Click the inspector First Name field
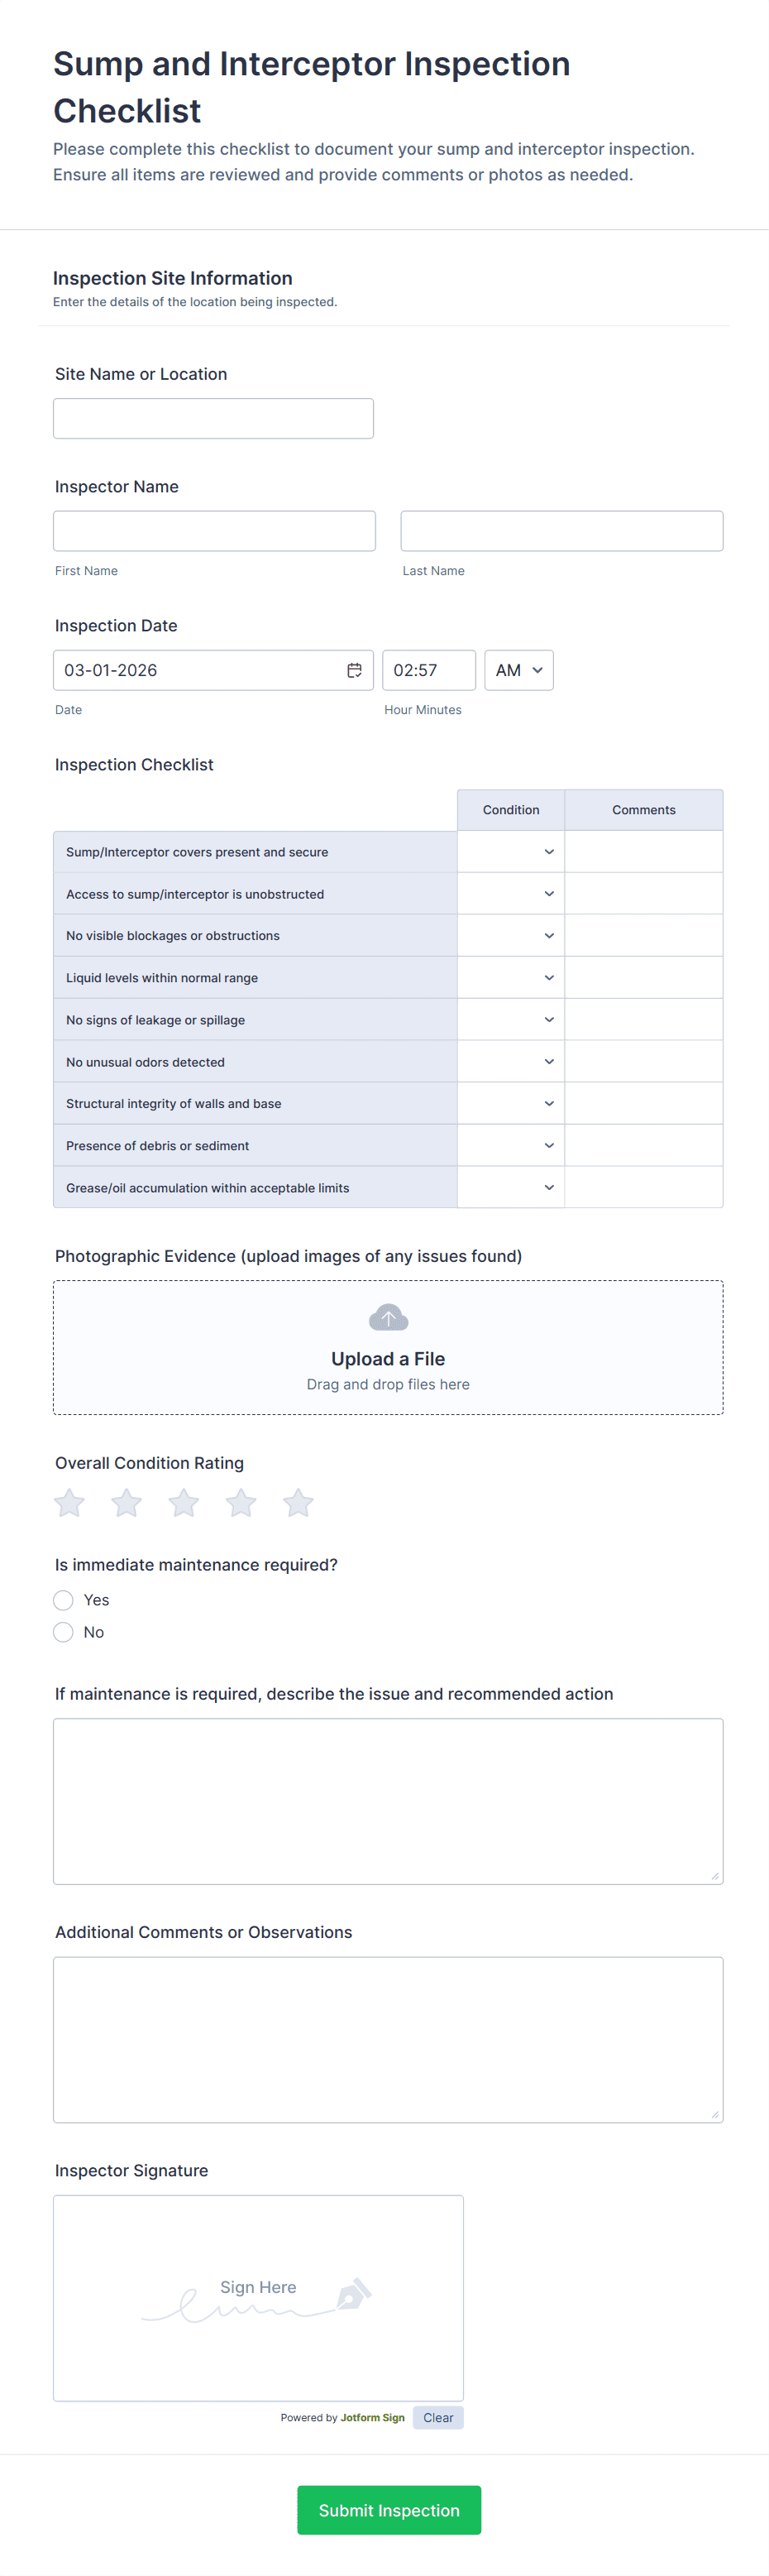 (215, 531)
